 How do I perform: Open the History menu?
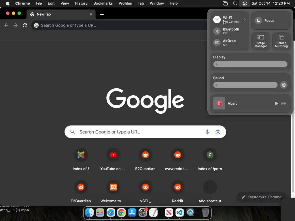pos(81,3)
